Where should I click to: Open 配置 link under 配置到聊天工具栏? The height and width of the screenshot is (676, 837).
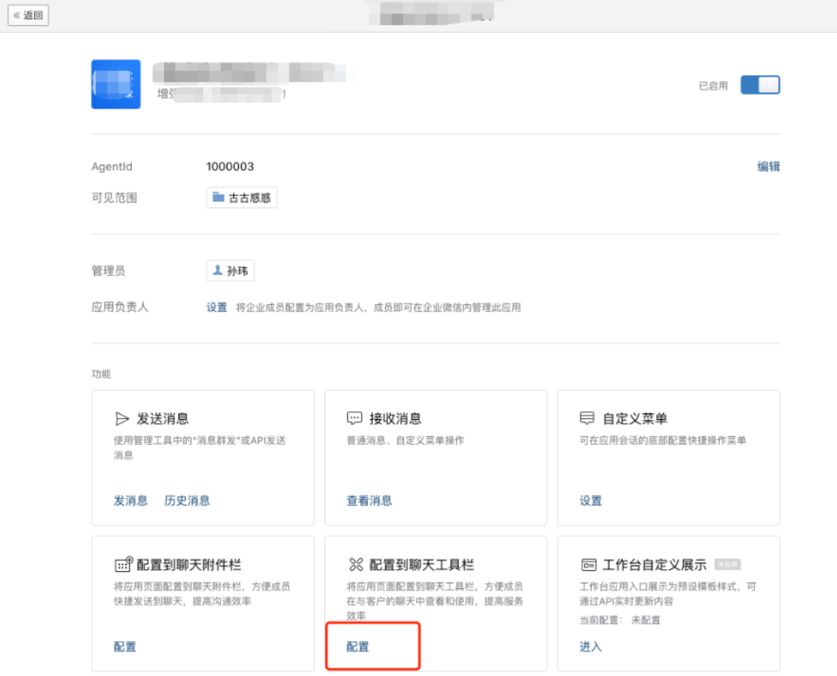pos(358,647)
